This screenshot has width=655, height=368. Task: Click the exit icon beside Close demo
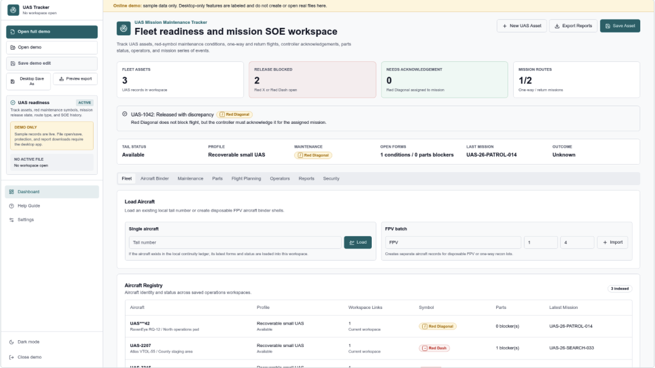click(12, 357)
